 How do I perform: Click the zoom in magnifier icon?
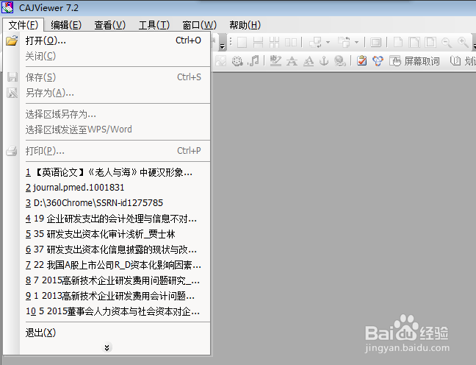pyautogui.click(x=463, y=42)
